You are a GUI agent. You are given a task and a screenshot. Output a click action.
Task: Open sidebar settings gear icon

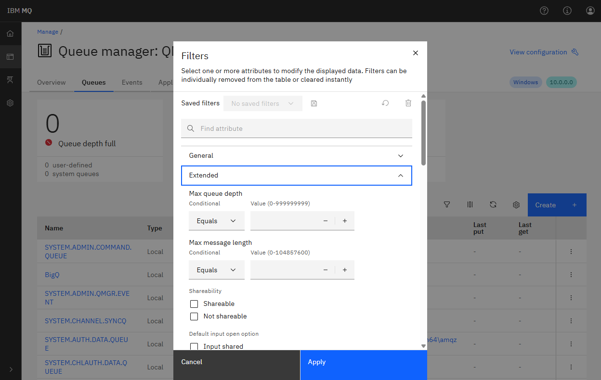coord(10,103)
